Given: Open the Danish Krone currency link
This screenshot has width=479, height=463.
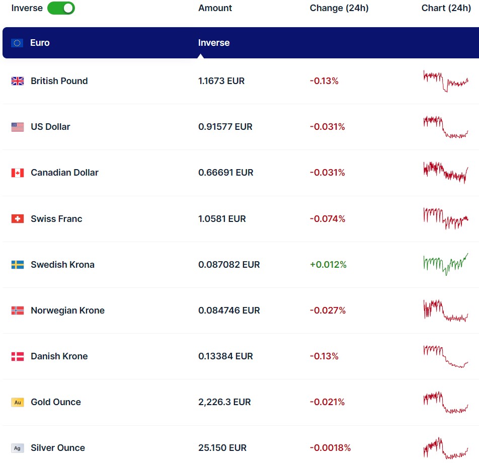Looking at the screenshot, I should coord(59,356).
